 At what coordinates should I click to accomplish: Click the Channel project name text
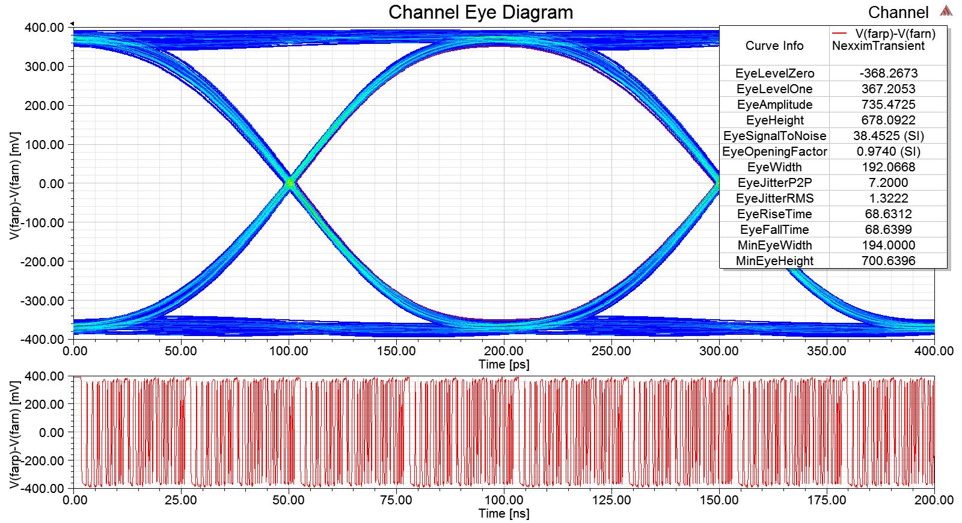[x=898, y=12]
